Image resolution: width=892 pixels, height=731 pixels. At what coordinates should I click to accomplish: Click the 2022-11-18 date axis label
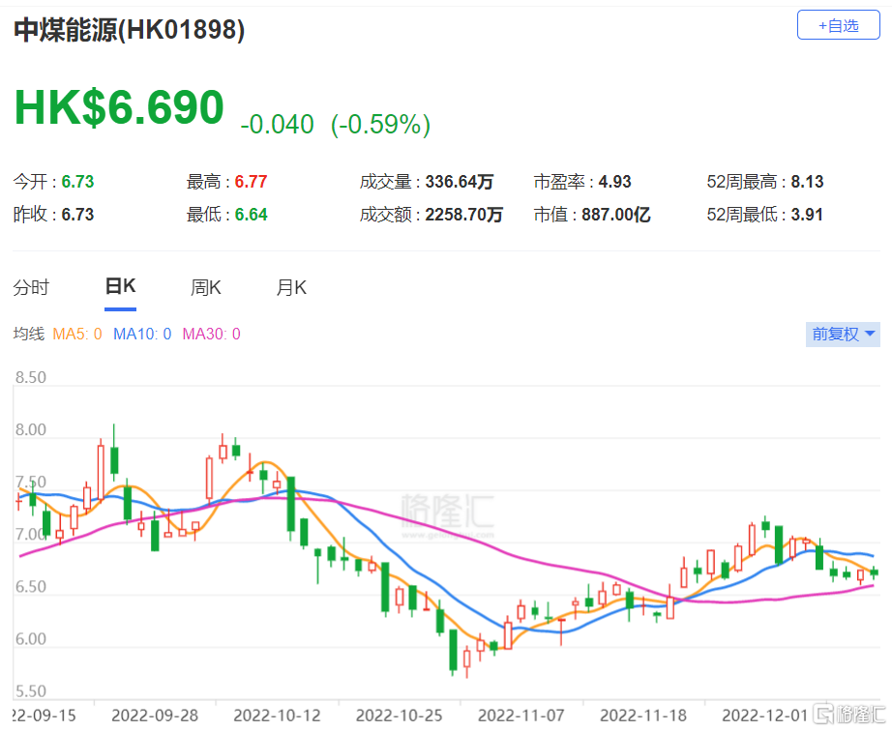click(x=643, y=716)
